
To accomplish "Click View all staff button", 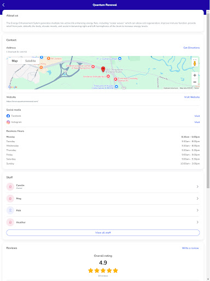I will pyautogui.click(x=103, y=233).
